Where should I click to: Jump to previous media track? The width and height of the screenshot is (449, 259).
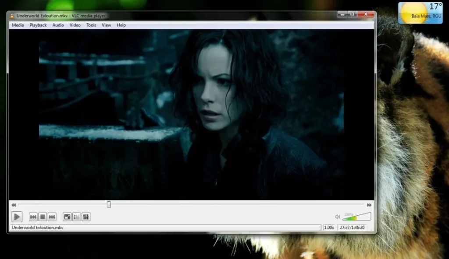coord(33,217)
